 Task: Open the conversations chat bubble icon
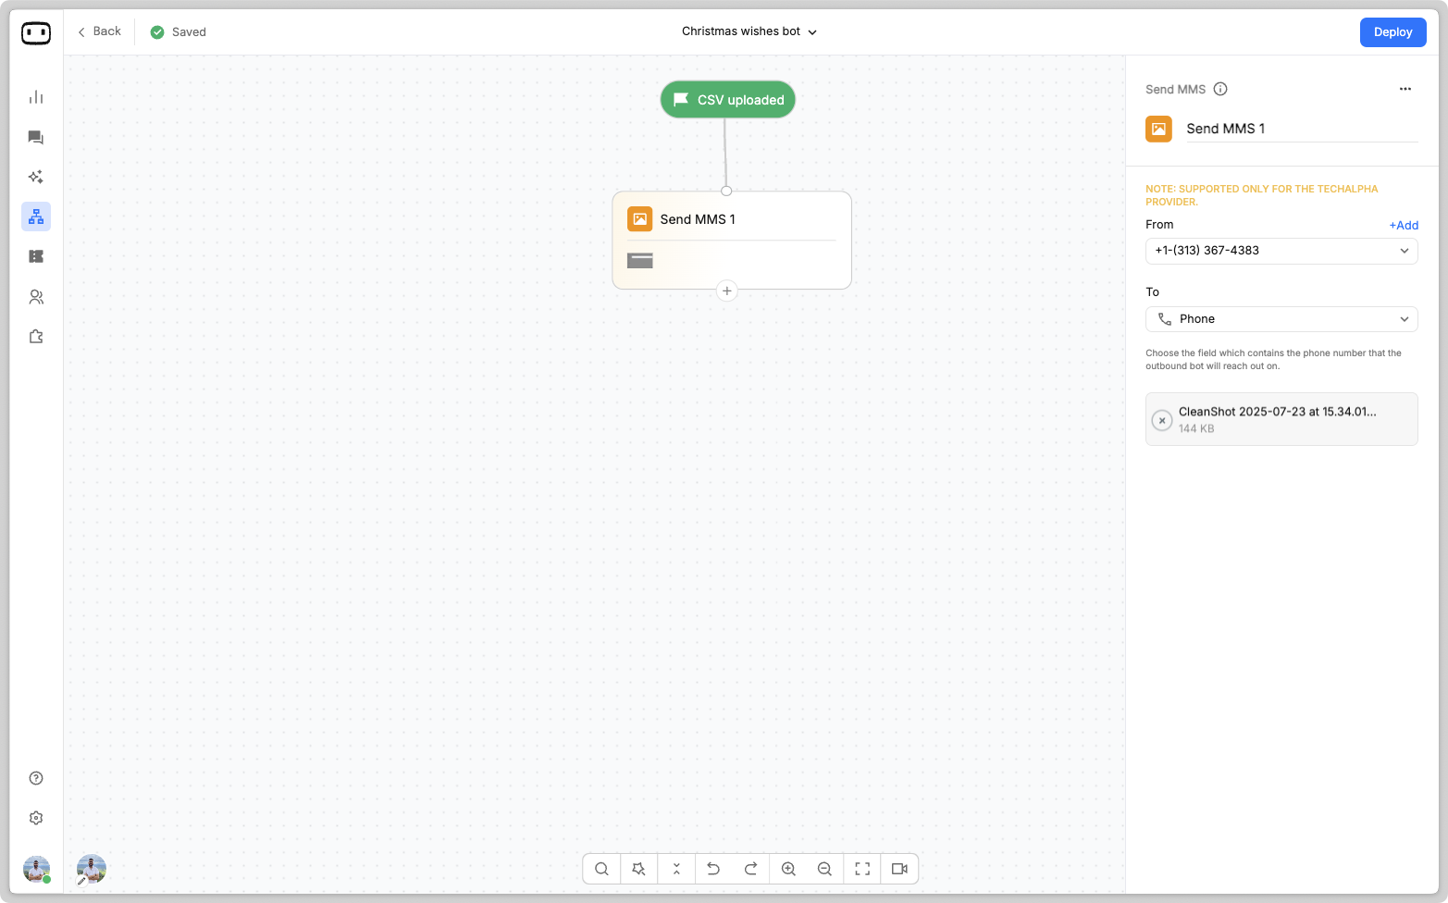tap(36, 138)
